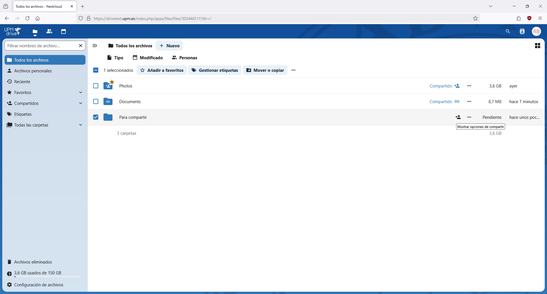Click 3,6 GB usados de 150 GB

(38, 273)
